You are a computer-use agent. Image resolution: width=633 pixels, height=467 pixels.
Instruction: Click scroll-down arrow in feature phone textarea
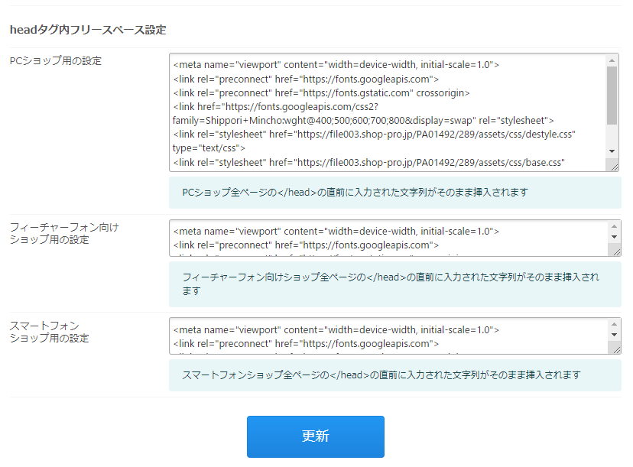click(614, 237)
